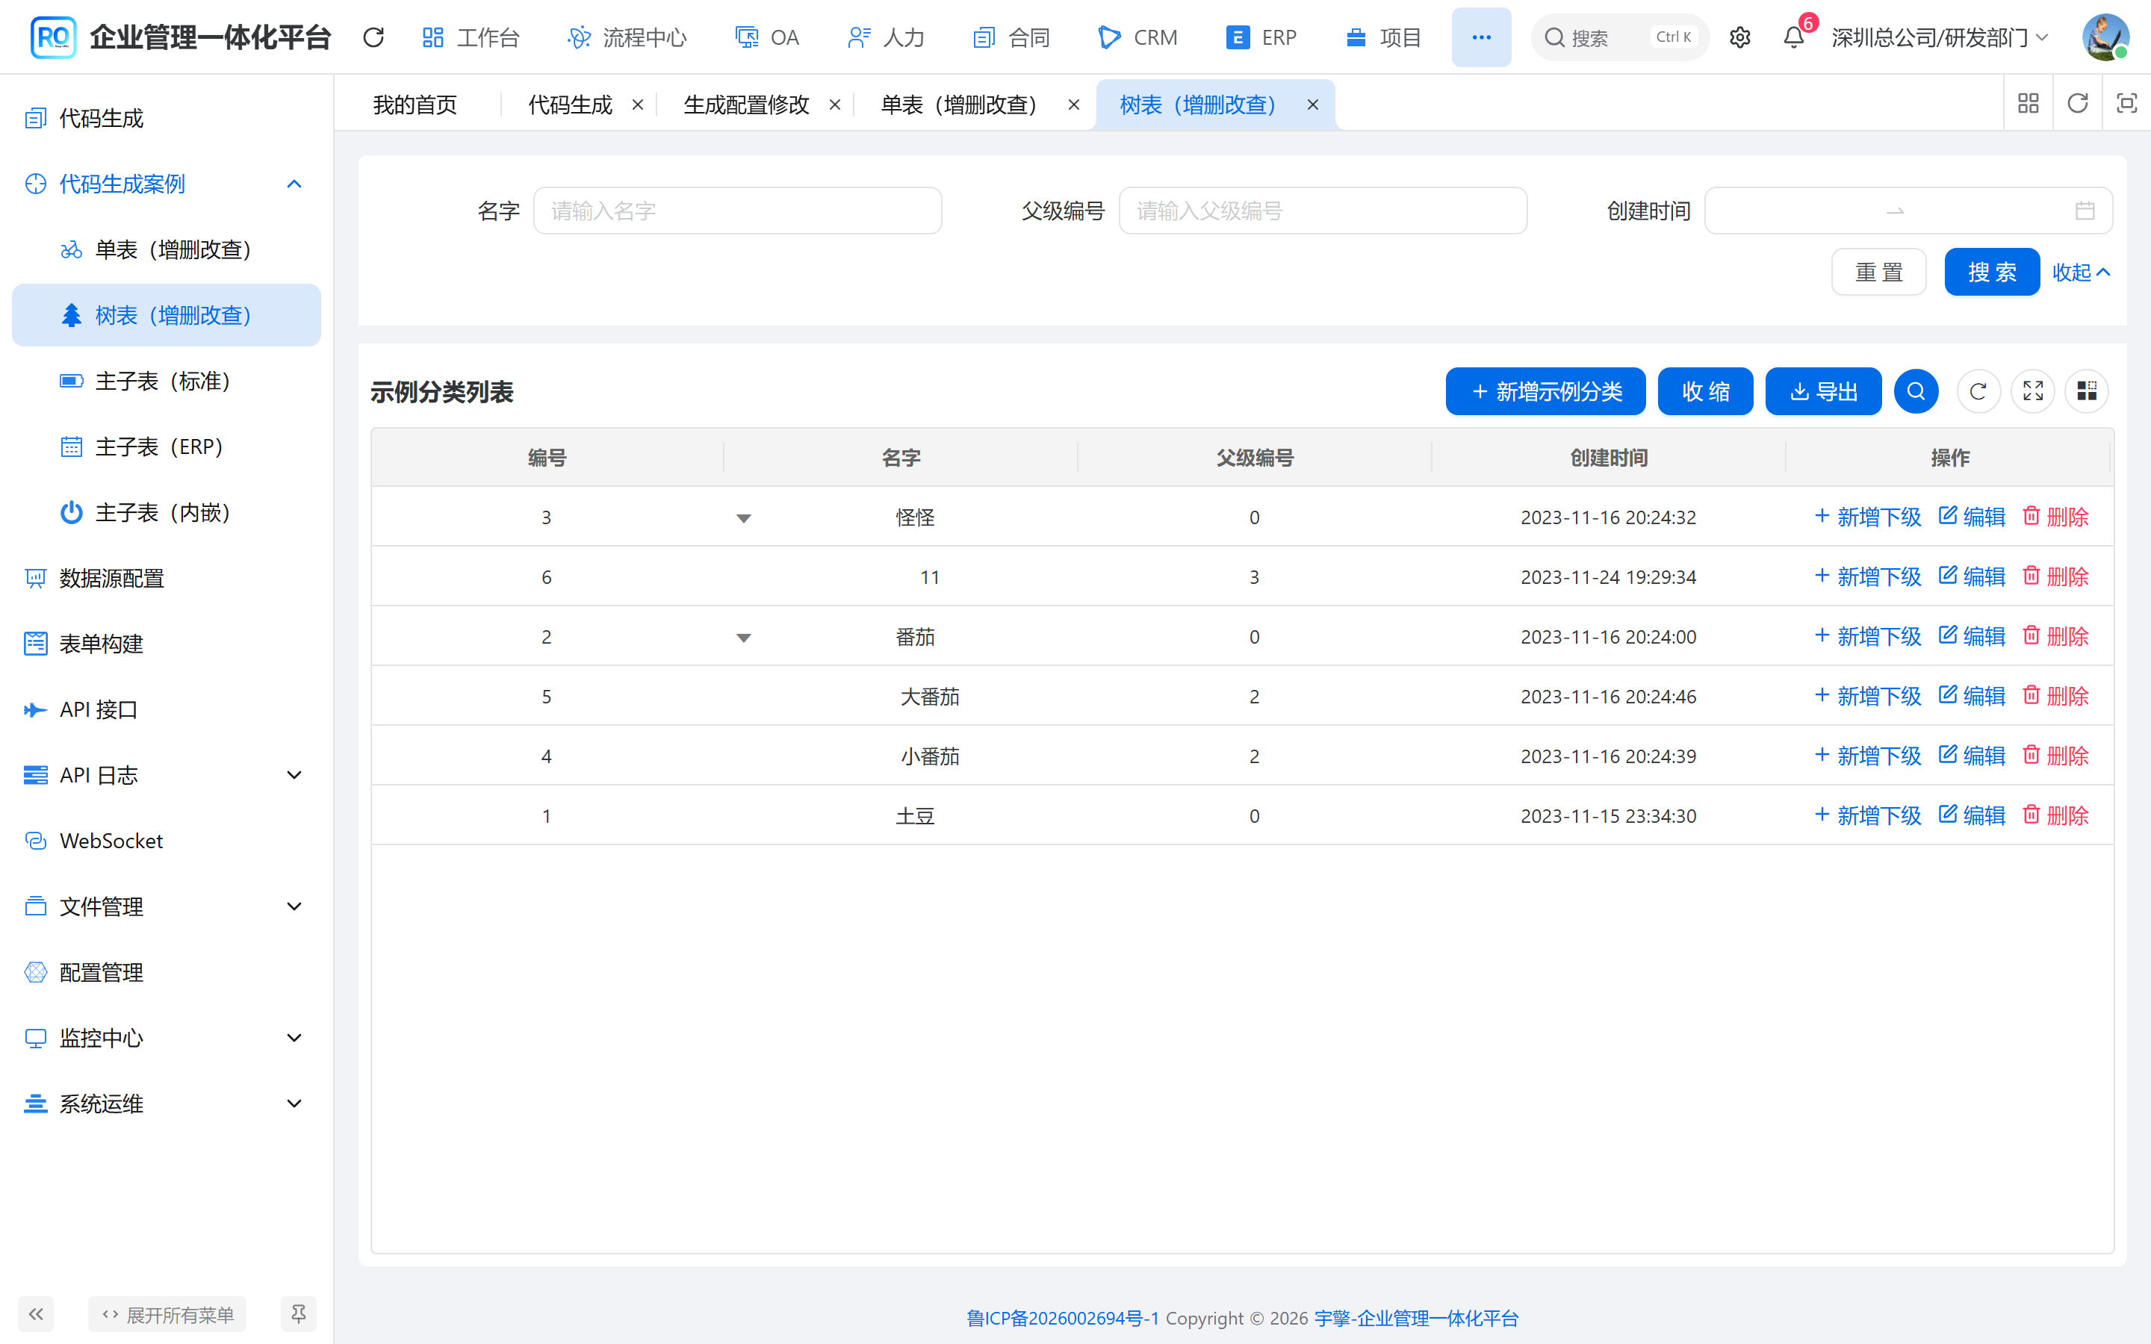
Task: Collapse sidebar with double chevron icon
Action: 36,1314
